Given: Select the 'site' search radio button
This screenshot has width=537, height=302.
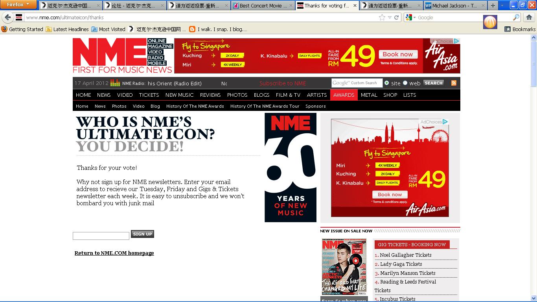Looking at the screenshot, I should (x=387, y=83).
